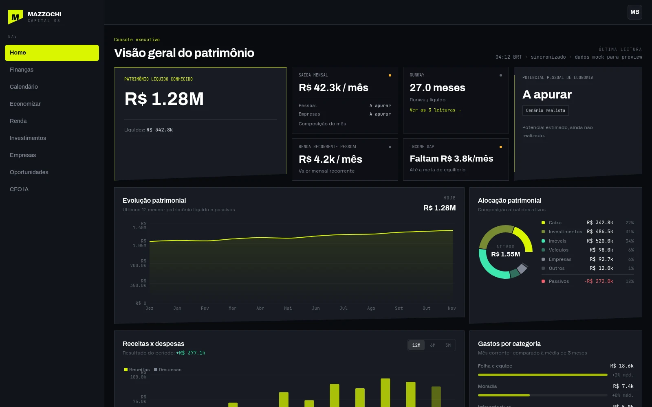This screenshot has width=652, height=407.
Task: Click the Outros legend swatch
Action: point(543,268)
